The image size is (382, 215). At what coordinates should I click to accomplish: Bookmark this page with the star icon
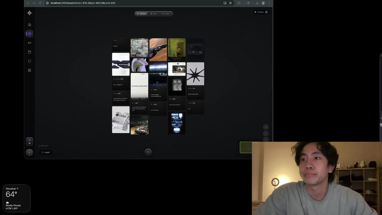(x=230, y=3)
